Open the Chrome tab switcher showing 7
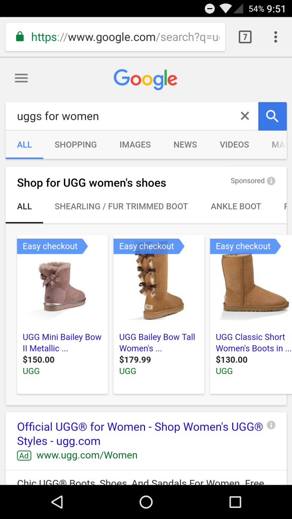Viewport: 292px width, 519px height. pyautogui.click(x=245, y=36)
